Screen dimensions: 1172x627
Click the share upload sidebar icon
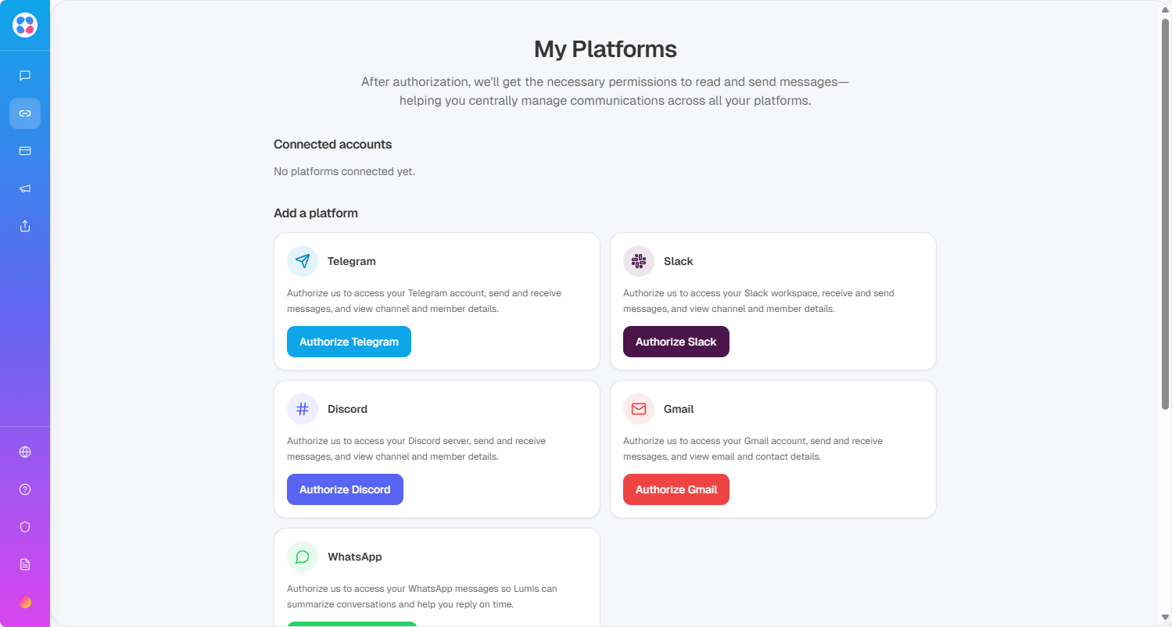[x=25, y=226]
